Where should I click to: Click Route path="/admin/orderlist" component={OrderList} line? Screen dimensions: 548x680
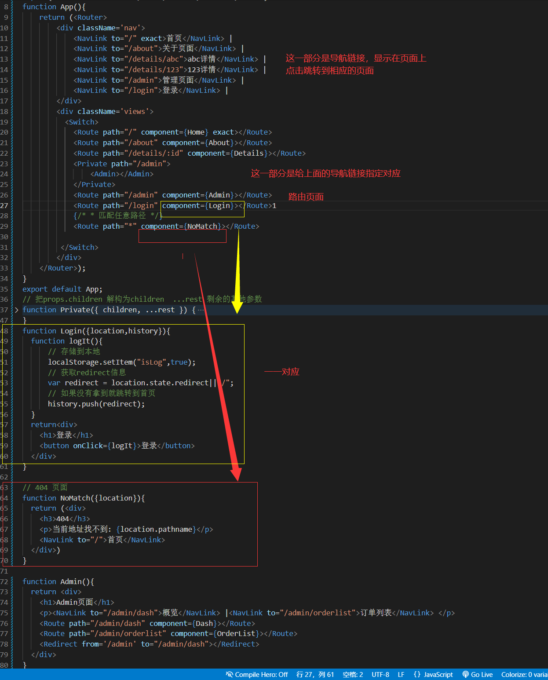(168, 633)
